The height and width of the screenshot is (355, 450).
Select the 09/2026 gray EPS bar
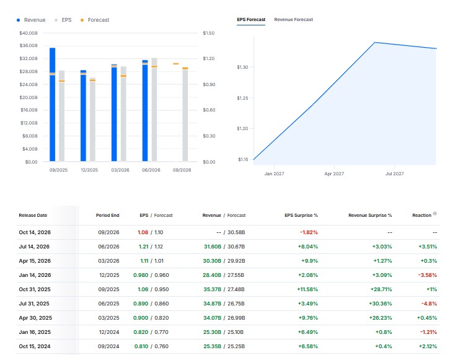click(185, 115)
